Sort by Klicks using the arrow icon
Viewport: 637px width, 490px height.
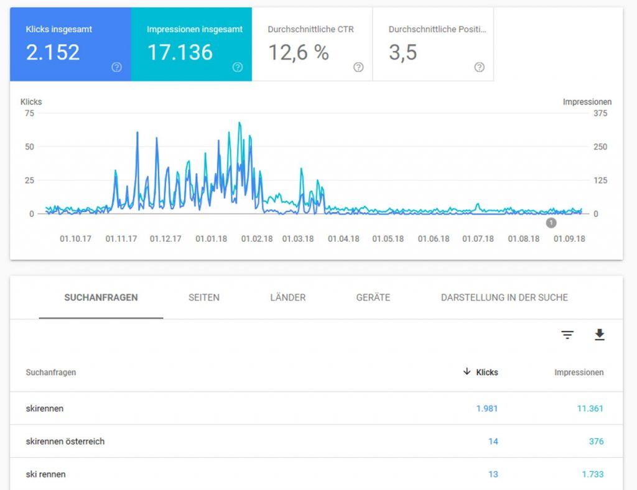[467, 371]
